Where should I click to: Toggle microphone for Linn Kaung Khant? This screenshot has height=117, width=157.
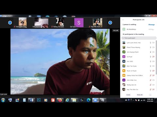[x=150, y=52]
